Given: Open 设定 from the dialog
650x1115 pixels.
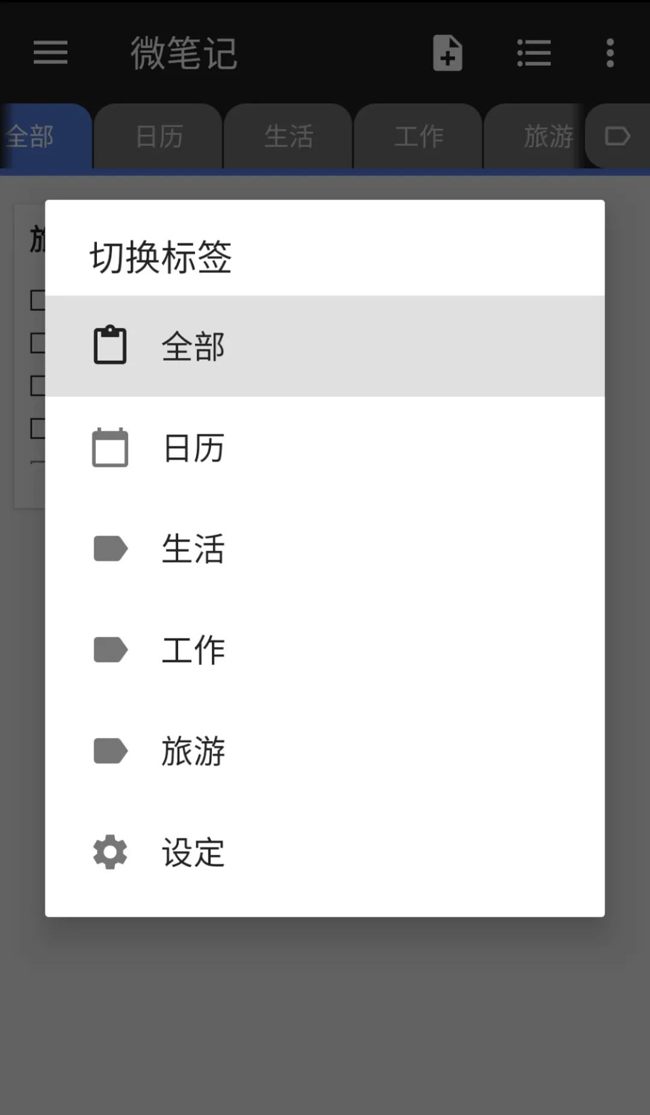Looking at the screenshot, I should (x=325, y=852).
